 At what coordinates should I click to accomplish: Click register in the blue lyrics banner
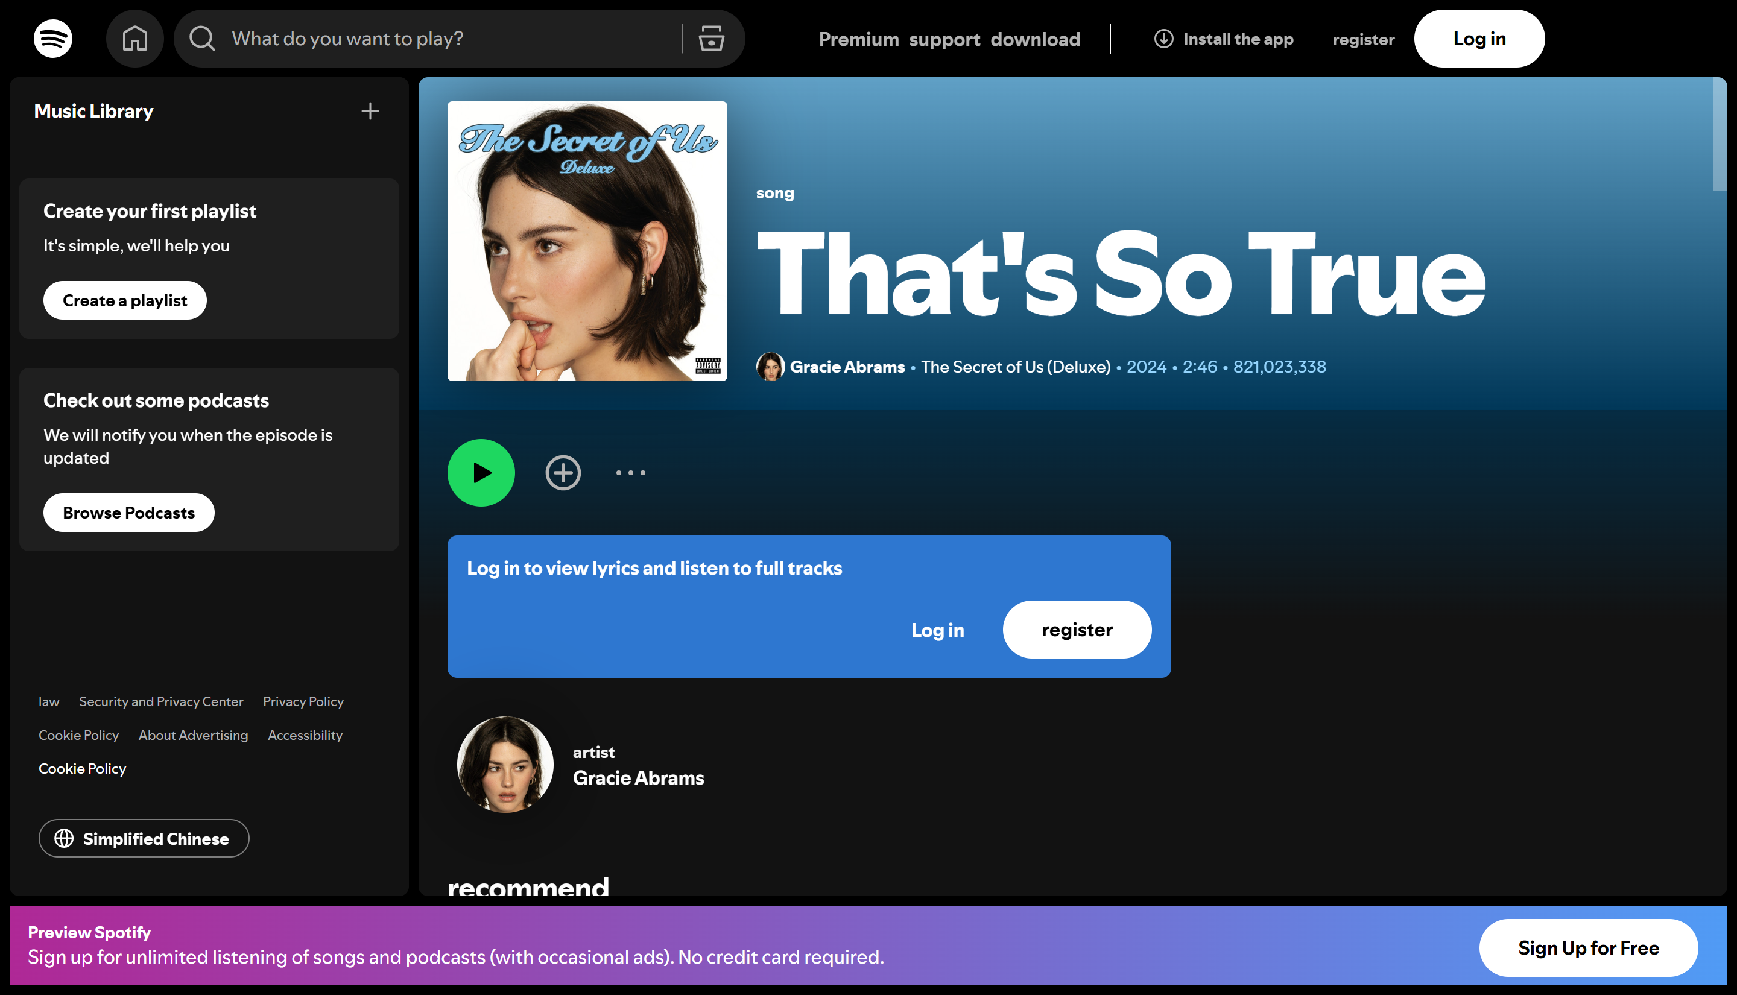pos(1076,630)
